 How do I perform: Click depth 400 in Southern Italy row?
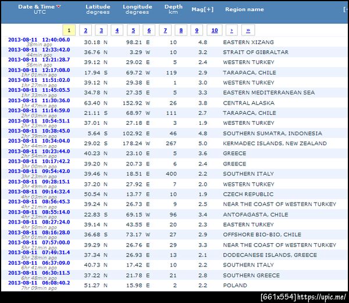(x=171, y=174)
